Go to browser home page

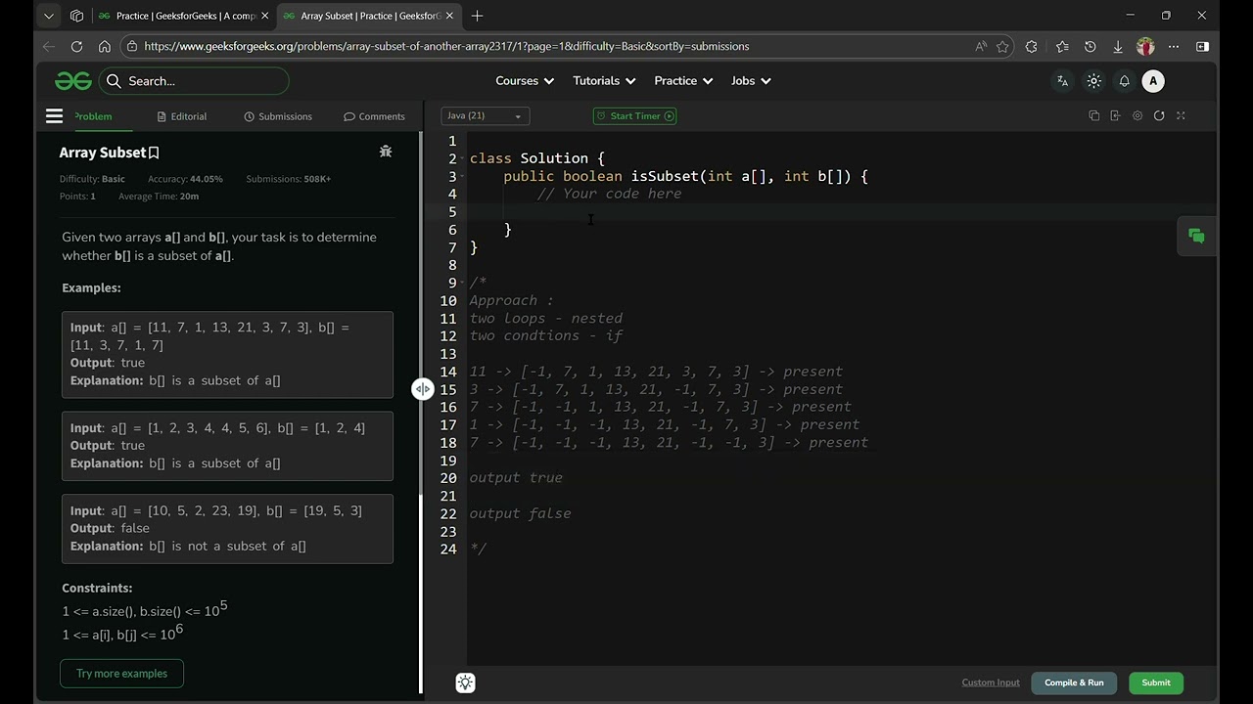(105, 46)
